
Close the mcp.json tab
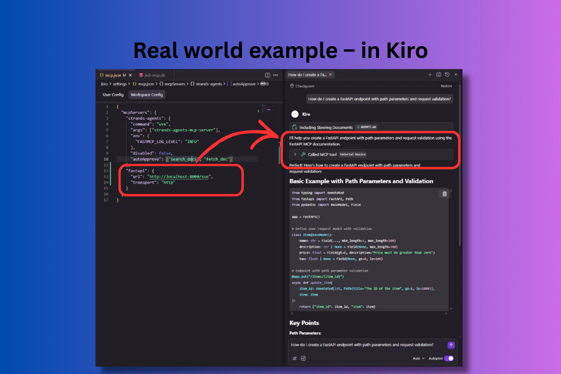(130, 75)
